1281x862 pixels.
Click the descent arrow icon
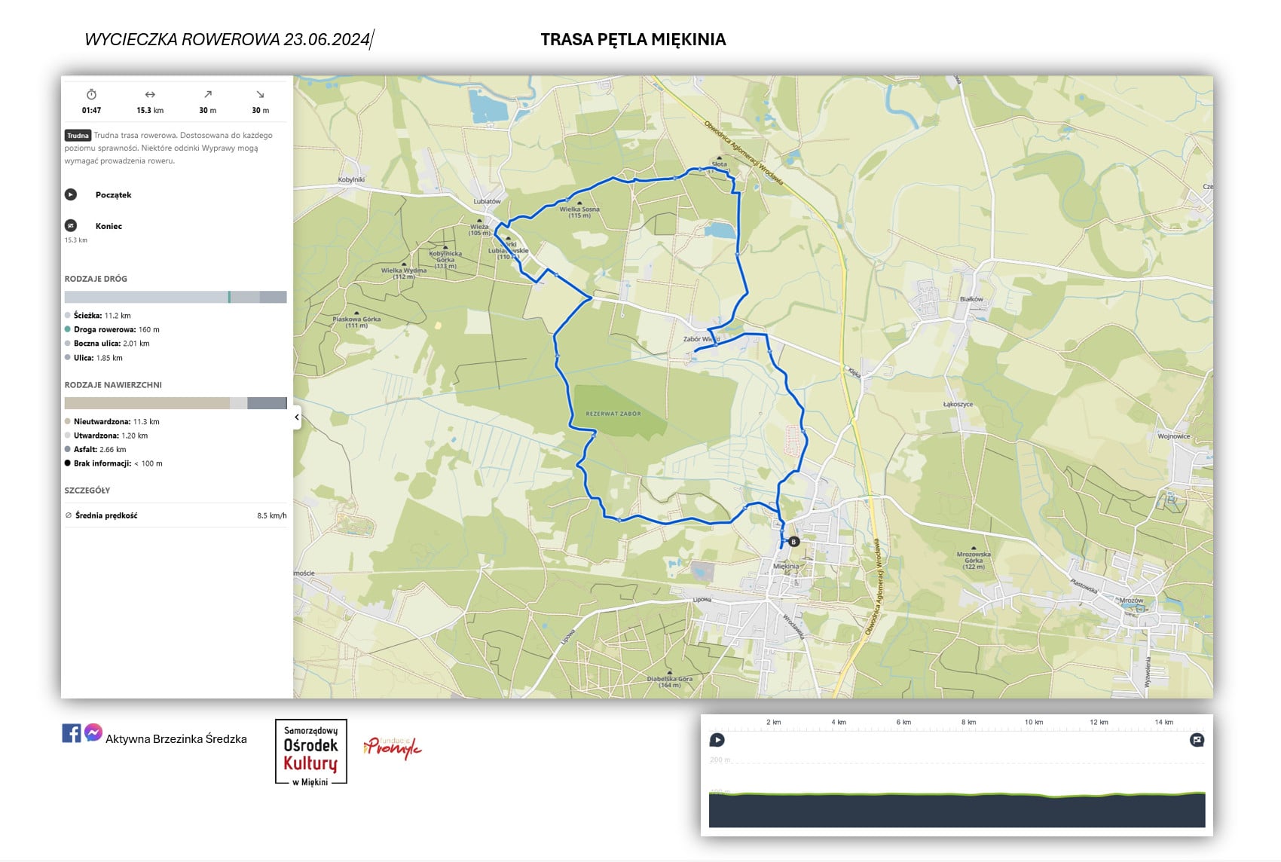[x=260, y=95]
